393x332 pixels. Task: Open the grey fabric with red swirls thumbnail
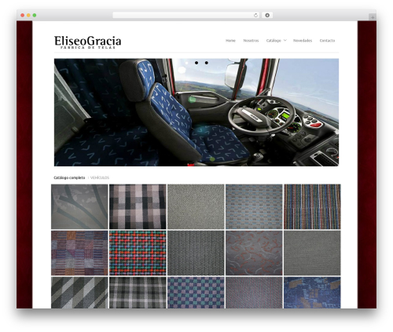(x=254, y=253)
